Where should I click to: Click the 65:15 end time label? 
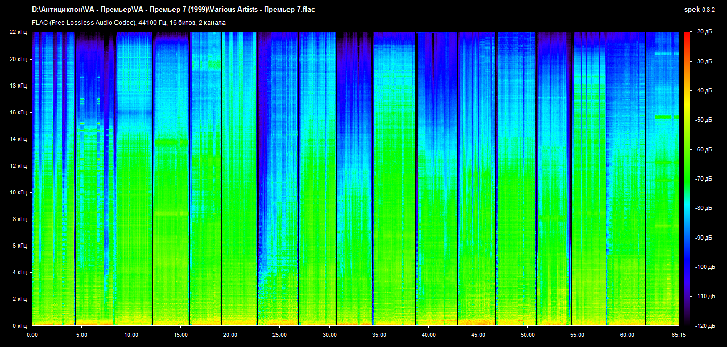(x=679, y=335)
